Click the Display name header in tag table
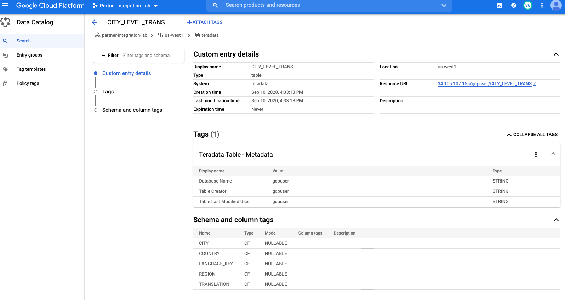565x300 pixels. pos(212,171)
